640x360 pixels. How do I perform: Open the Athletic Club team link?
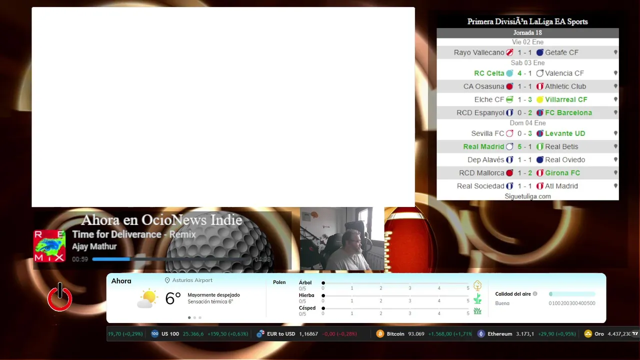pyautogui.click(x=565, y=86)
